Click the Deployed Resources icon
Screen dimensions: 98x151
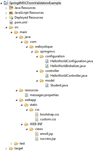(11, 17)
